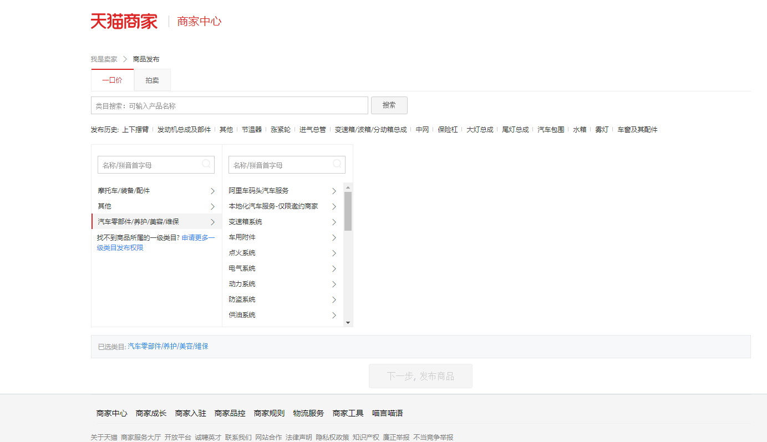Expand chevron next to 车用附件
767x442 pixels.
coord(334,237)
